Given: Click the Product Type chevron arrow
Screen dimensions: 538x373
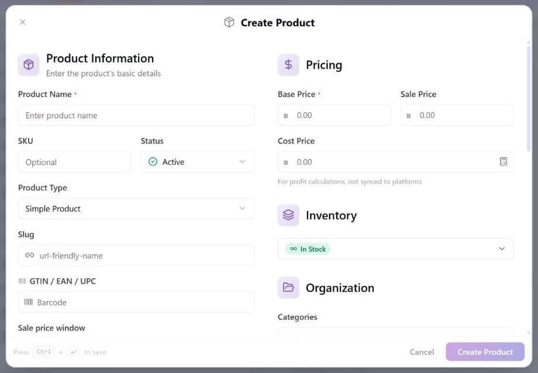Looking at the screenshot, I should [x=242, y=208].
